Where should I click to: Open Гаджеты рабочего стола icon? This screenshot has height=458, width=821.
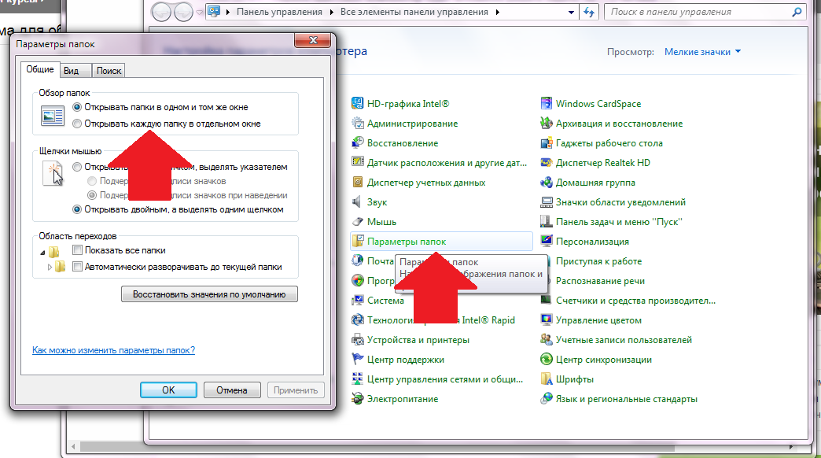point(546,142)
